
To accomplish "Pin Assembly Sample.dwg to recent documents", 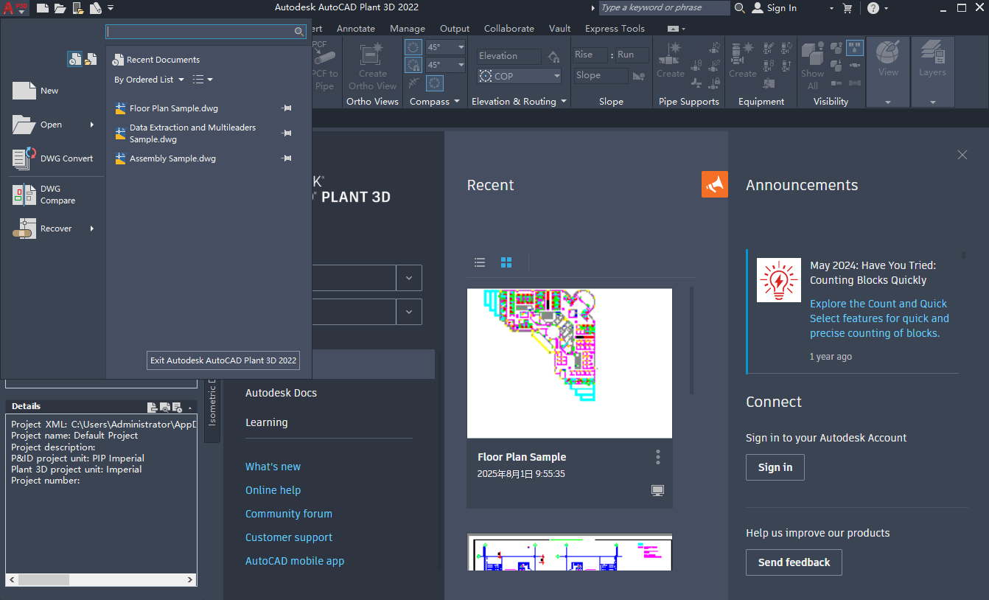I will tap(287, 158).
